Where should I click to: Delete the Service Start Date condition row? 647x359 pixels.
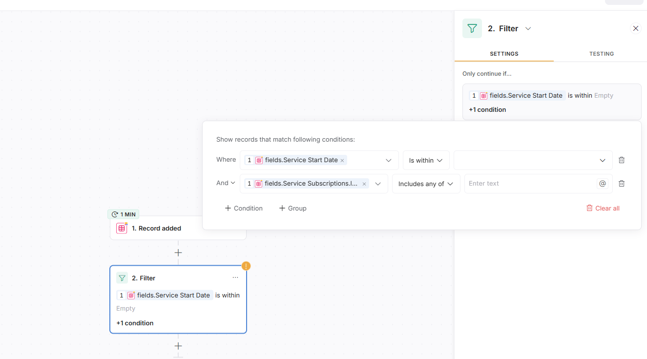pos(622,160)
